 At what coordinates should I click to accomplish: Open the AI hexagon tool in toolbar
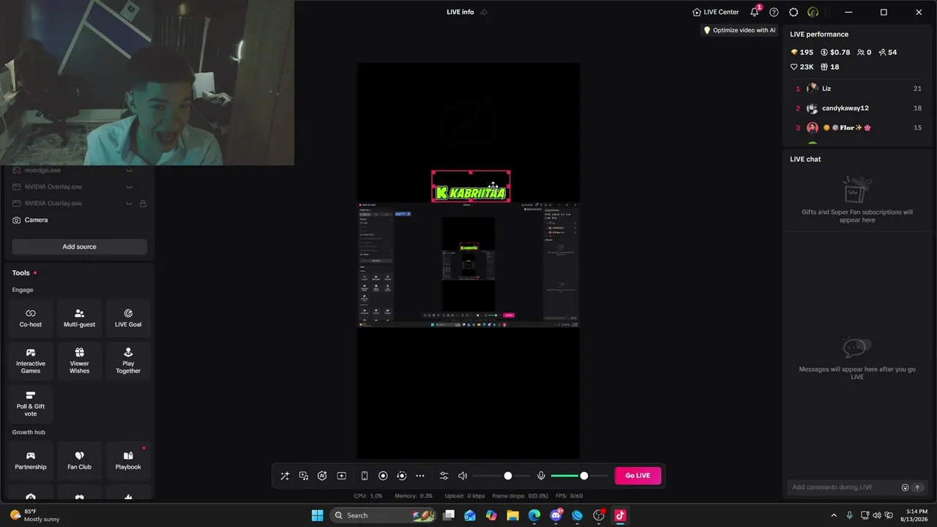322,476
